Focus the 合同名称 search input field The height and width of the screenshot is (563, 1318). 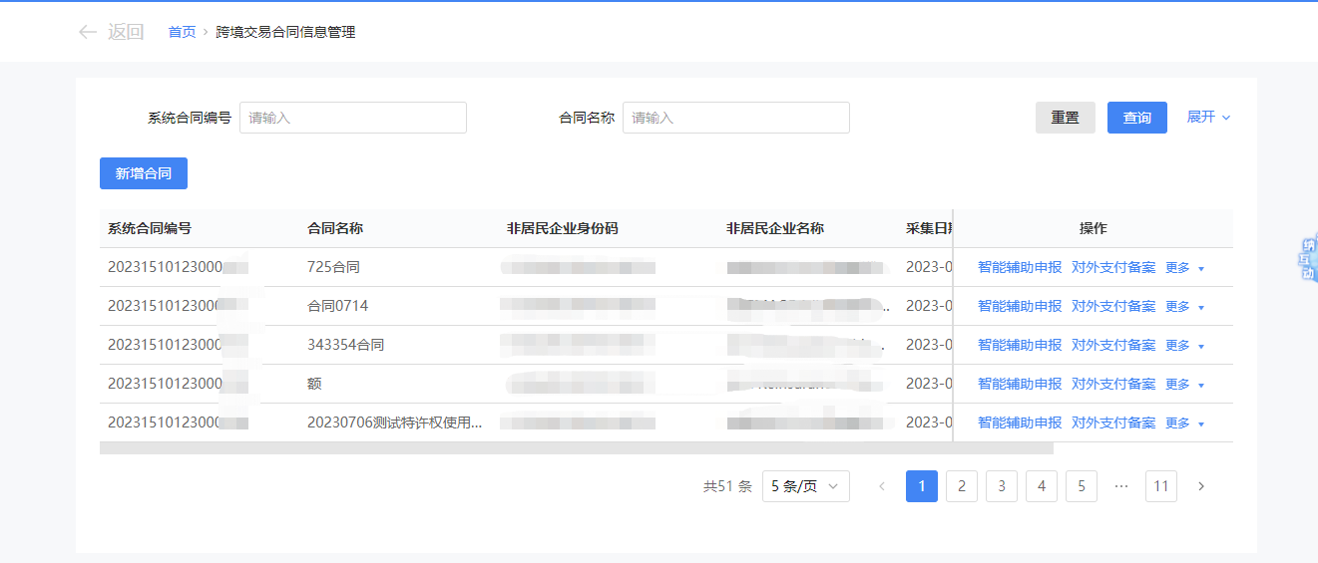735,118
